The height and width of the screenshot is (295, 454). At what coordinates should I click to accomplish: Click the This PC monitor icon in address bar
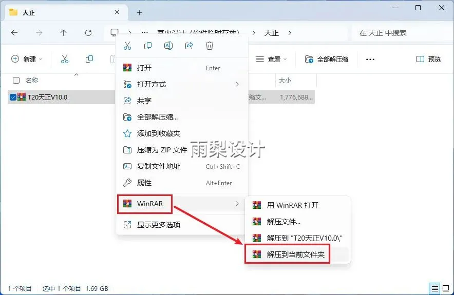coord(115,32)
